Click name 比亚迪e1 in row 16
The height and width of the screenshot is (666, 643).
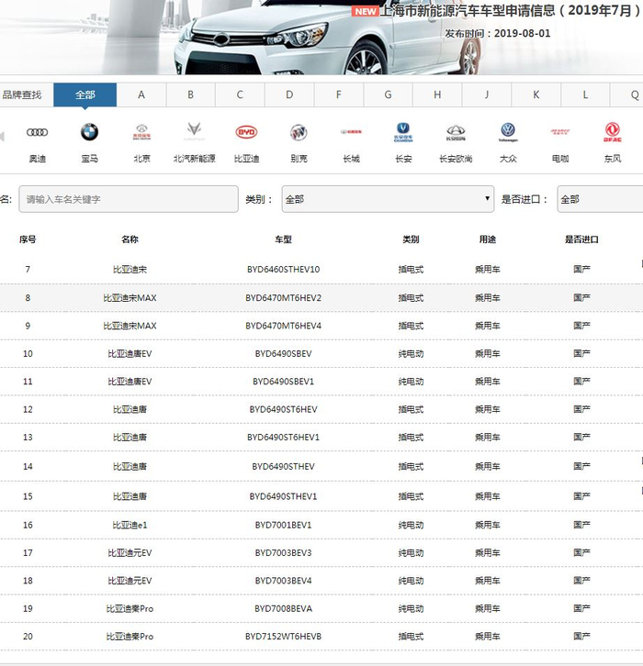click(130, 525)
